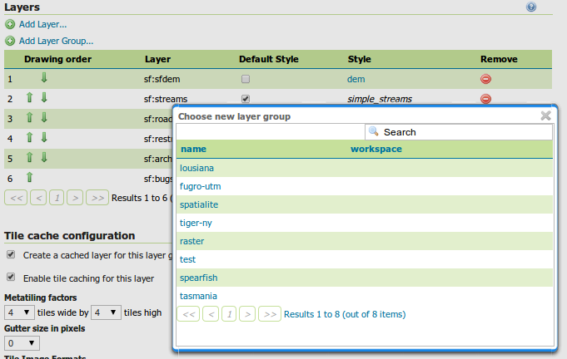Move sf:streams up in drawing order

click(30, 97)
